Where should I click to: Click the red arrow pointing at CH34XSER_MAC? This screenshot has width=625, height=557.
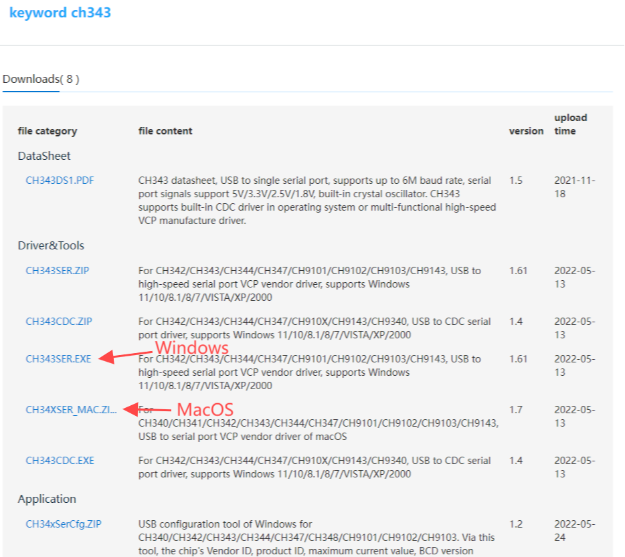click(x=147, y=409)
